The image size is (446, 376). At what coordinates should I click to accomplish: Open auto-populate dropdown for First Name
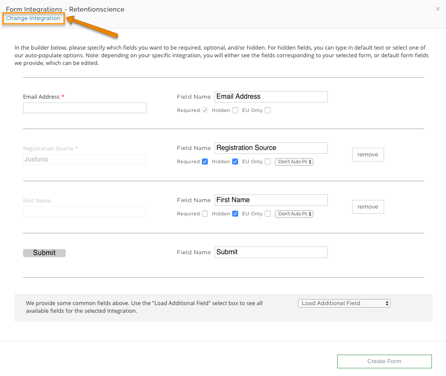(x=294, y=214)
